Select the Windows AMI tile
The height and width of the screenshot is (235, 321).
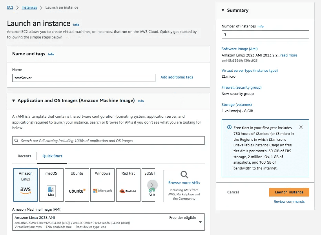tap(102, 185)
